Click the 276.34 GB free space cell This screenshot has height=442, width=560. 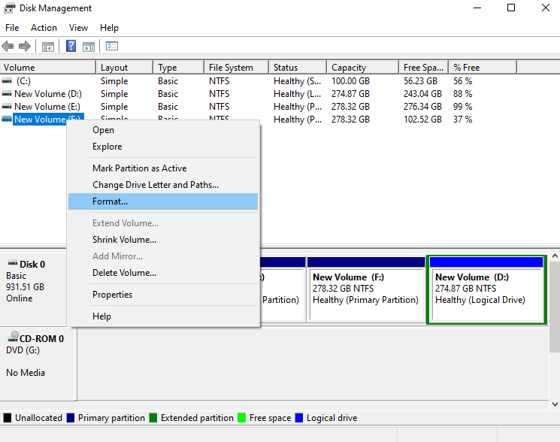423,107
